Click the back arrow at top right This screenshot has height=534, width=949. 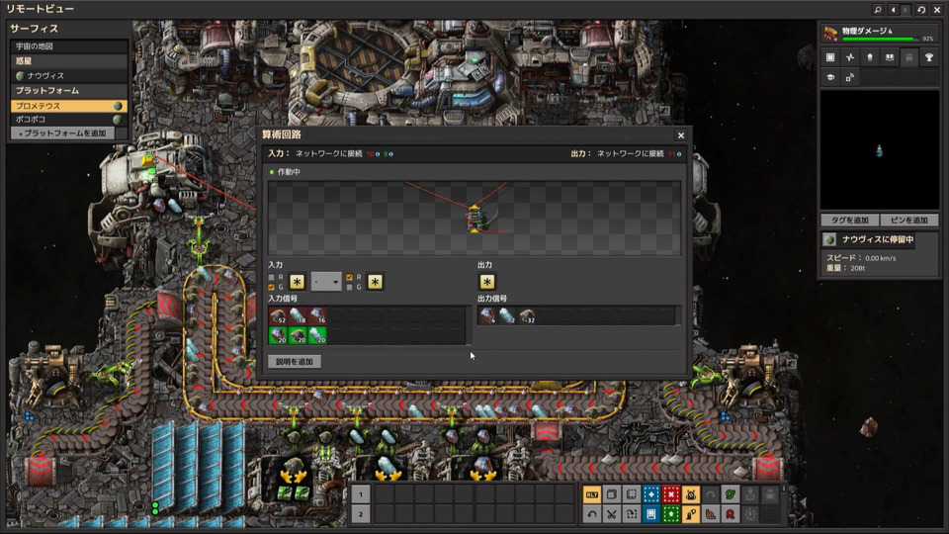(x=893, y=10)
